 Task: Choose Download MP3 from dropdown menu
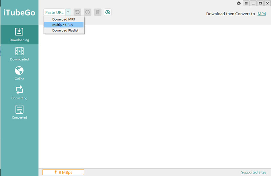point(64,19)
